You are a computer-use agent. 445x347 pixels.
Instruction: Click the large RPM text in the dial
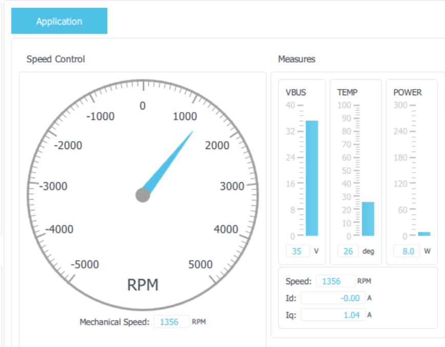point(143,285)
